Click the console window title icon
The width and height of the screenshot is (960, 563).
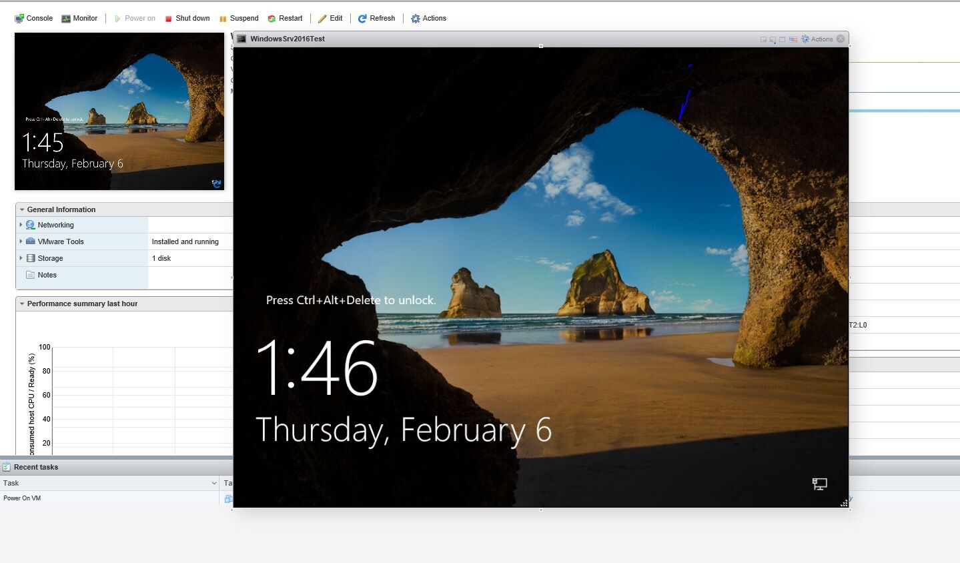(242, 39)
